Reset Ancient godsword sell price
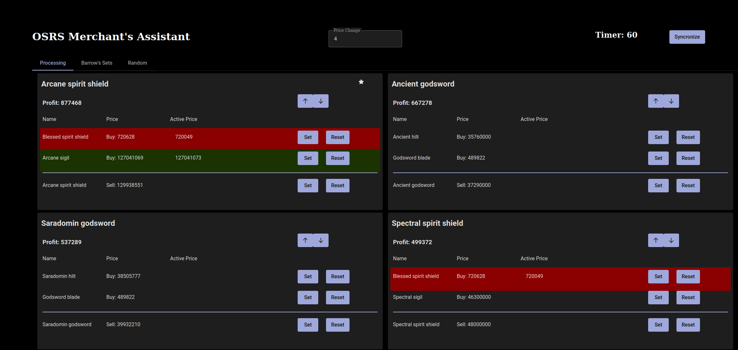 click(688, 186)
